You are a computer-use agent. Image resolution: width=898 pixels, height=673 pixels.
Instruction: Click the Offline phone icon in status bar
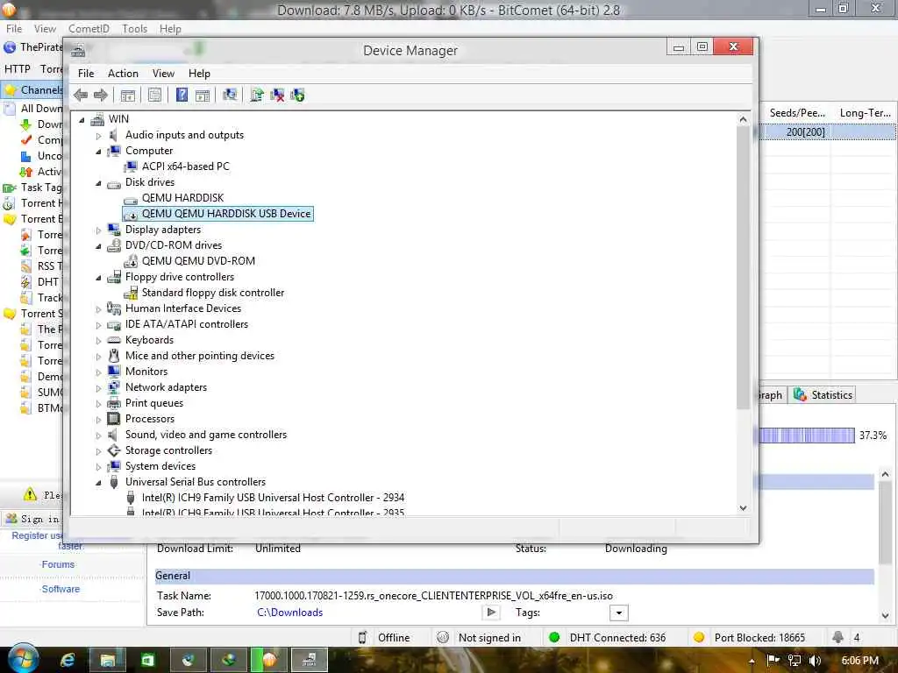pyautogui.click(x=362, y=638)
